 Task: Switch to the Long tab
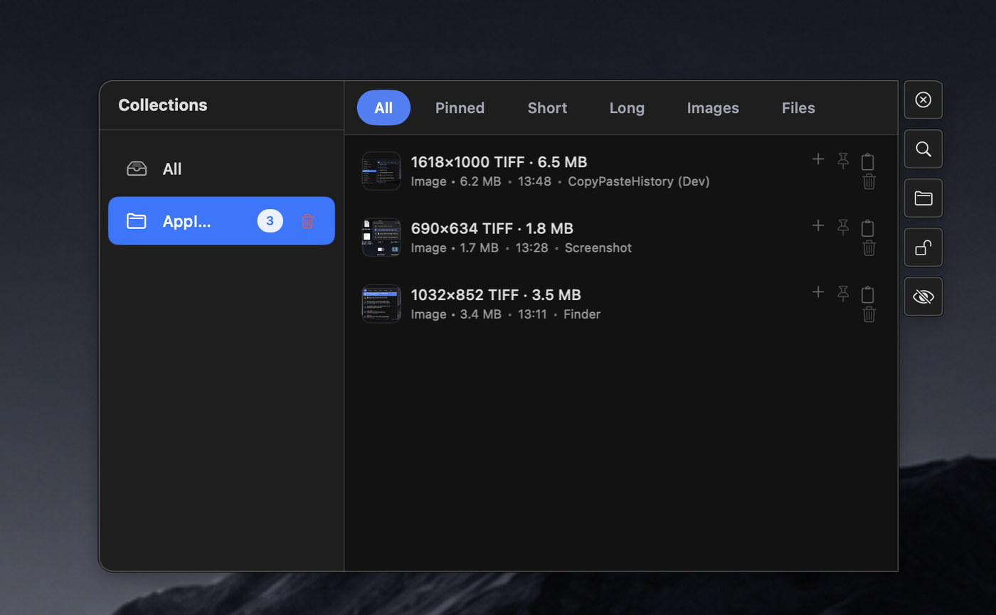(x=627, y=108)
